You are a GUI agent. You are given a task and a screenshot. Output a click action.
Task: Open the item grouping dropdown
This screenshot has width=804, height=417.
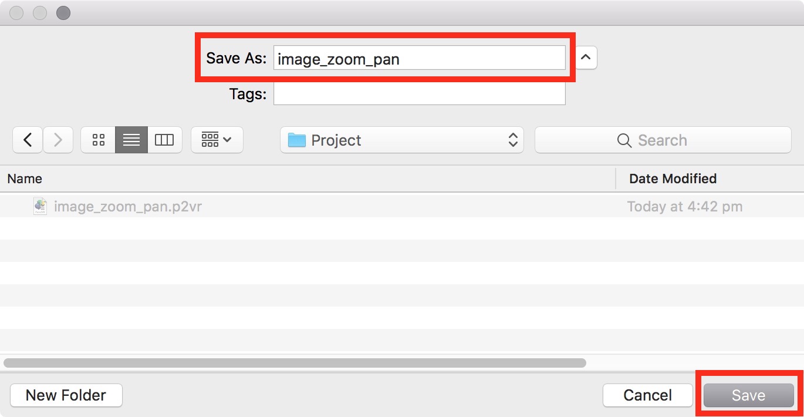coord(217,140)
